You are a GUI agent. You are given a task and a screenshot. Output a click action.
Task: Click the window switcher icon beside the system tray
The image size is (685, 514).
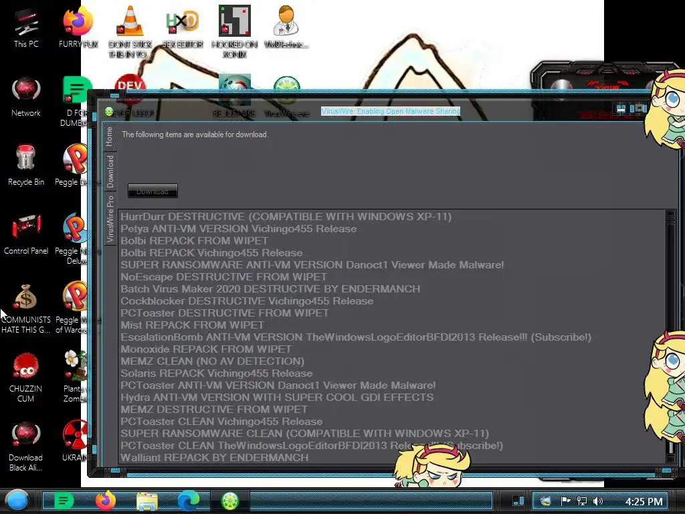point(518,501)
